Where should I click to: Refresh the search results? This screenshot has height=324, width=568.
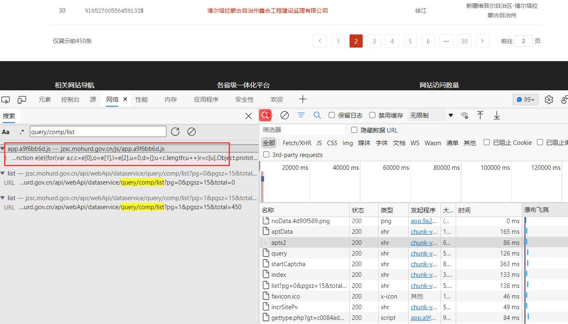175,132
